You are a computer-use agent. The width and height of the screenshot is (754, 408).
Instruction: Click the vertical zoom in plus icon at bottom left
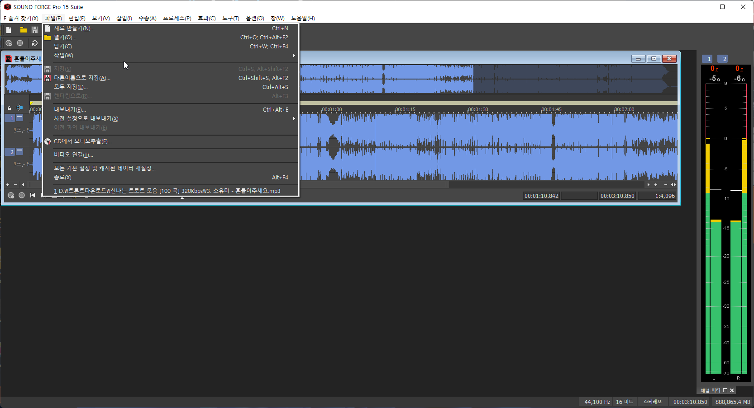pos(8,184)
